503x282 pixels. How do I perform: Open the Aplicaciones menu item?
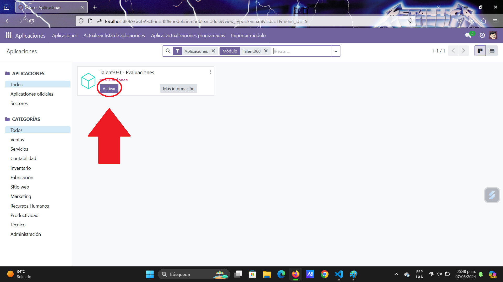[x=65, y=35]
